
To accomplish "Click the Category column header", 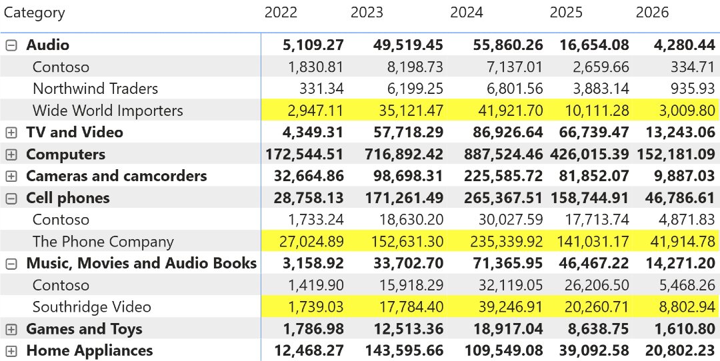I will 35,13.
